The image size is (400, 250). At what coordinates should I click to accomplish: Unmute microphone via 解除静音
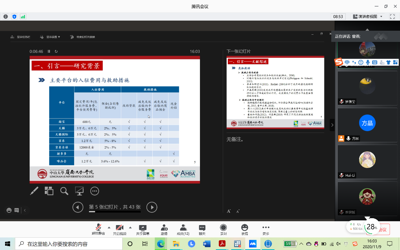tap(98, 229)
